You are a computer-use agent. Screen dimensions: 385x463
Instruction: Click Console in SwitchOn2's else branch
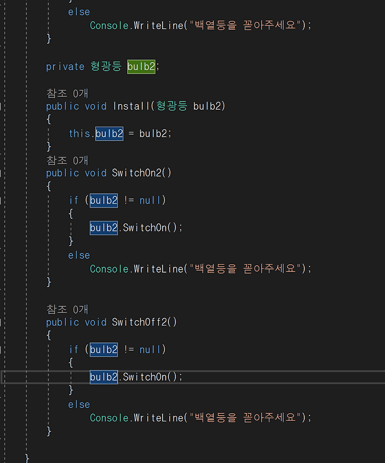coord(109,269)
